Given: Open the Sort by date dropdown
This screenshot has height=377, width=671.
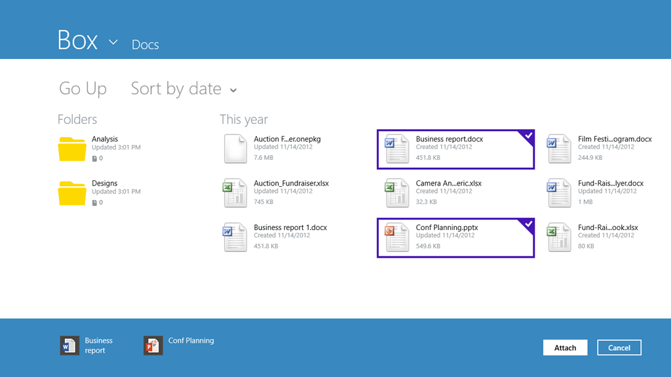Looking at the screenshot, I should (183, 89).
